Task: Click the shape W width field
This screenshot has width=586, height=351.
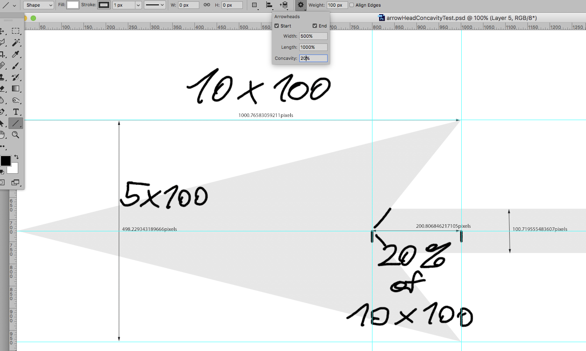Action: [188, 5]
